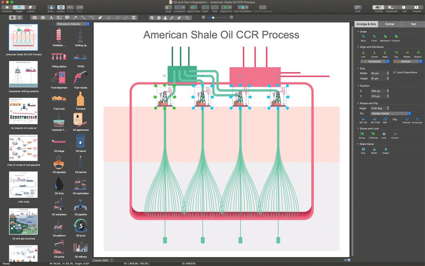Screen dimensions: 425x266
Task: Switch to the Format tab
Action: [x=390, y=24]
